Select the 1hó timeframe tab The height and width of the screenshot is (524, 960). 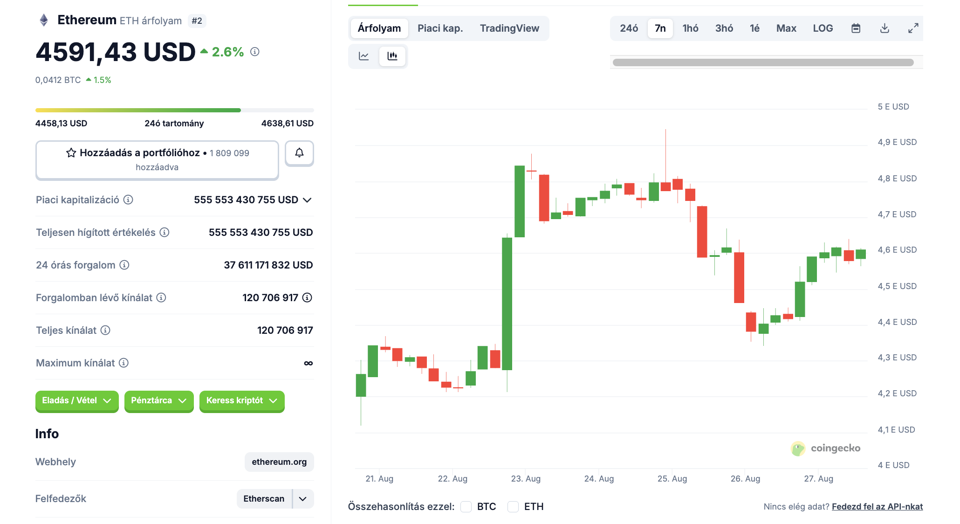[690, 28]
